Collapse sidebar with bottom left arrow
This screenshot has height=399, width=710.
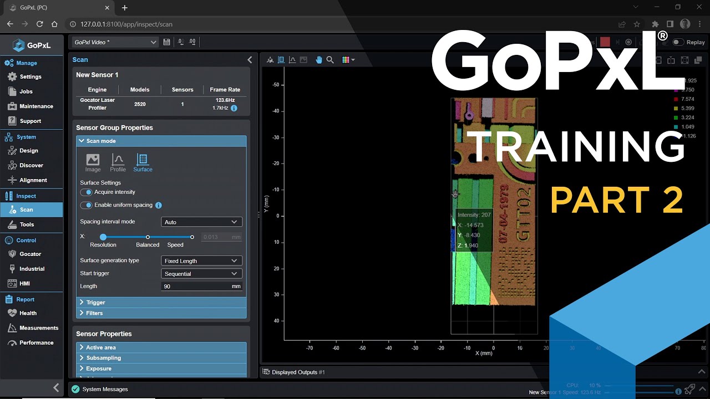[55, 388]
